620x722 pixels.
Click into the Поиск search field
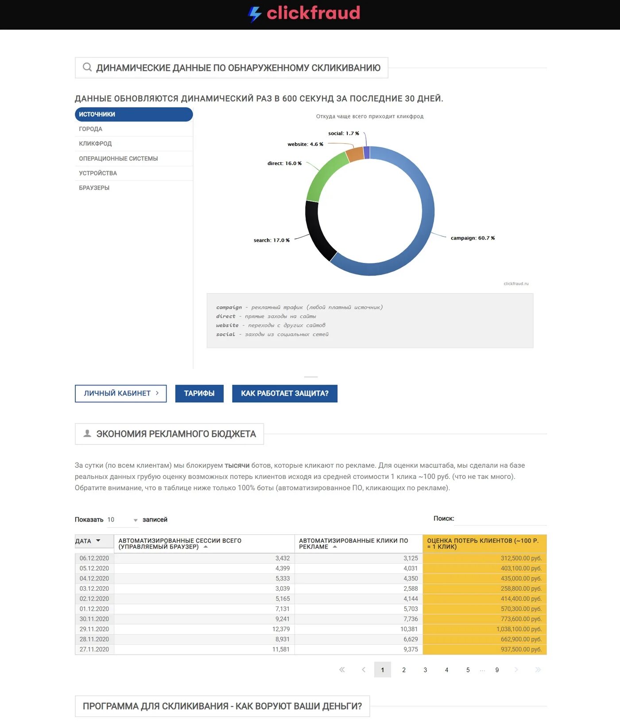500,518
